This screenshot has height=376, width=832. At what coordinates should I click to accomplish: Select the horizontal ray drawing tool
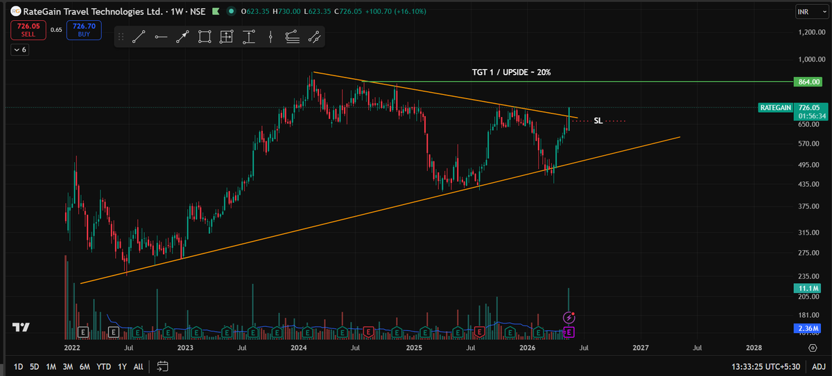click(161, 37)
